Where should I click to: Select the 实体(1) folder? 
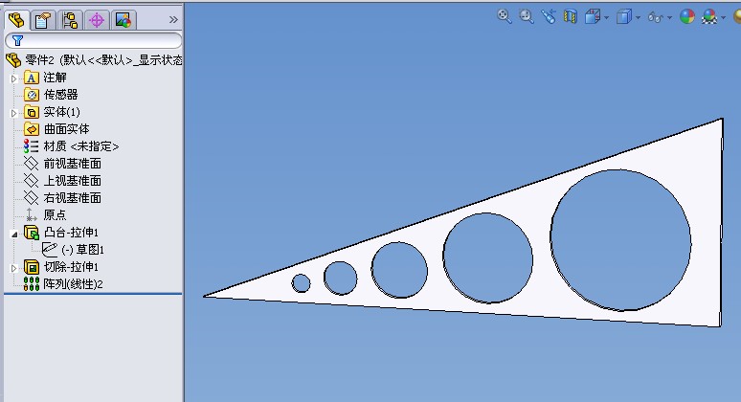[52, 112]
